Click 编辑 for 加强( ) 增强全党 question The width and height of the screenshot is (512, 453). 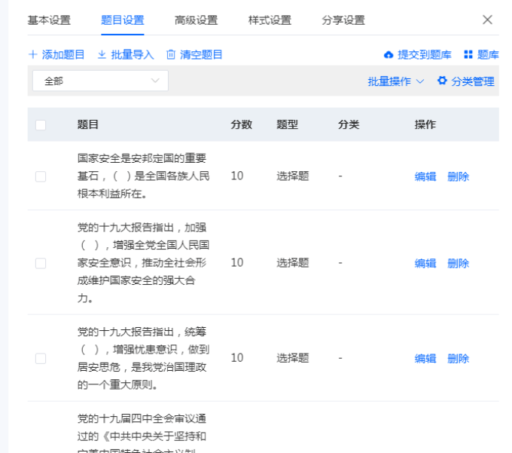pyautogui.click(x=425, y=263)
